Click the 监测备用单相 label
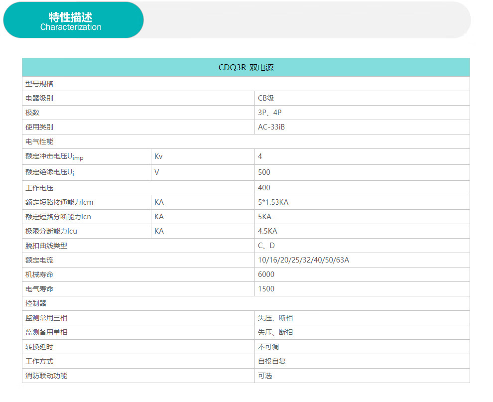This screenshot has width=493, height=402. pyautogui.click(x=46, y=332)
